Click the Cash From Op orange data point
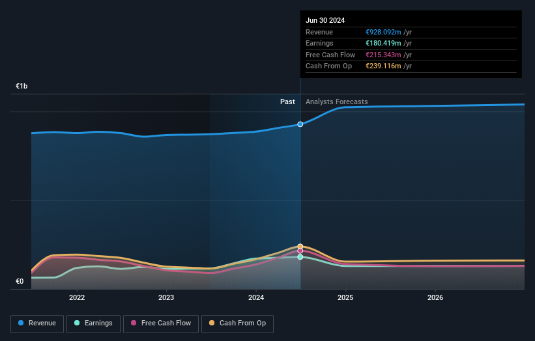 tap(300, 246)
